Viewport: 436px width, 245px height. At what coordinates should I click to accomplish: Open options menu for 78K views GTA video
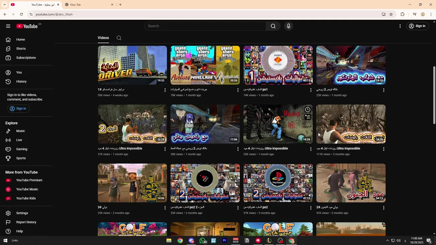click(x=238, y=90)
